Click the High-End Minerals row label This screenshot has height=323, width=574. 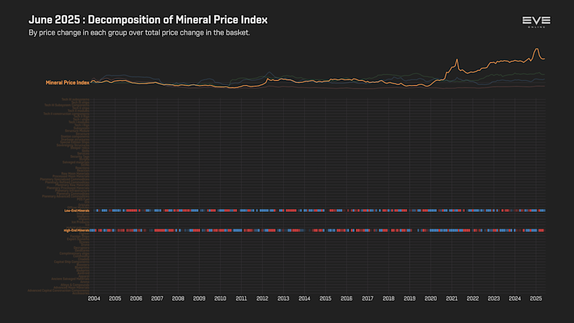(x=76, y=230)
